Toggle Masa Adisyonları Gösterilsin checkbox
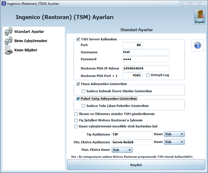The image size is (208, 173). tap(78, 84)
